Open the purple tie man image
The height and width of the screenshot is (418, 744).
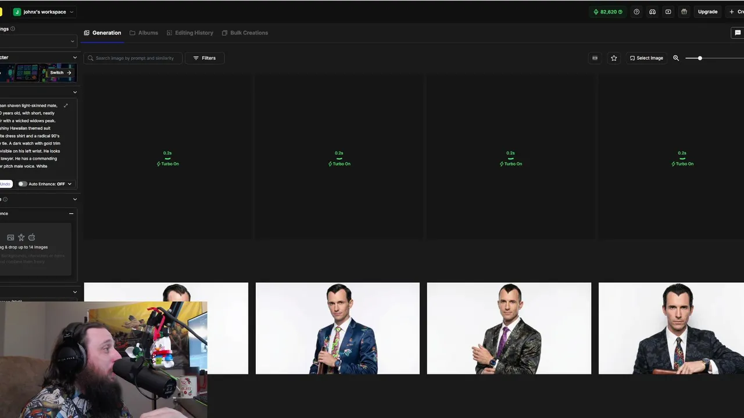[509, 329]
